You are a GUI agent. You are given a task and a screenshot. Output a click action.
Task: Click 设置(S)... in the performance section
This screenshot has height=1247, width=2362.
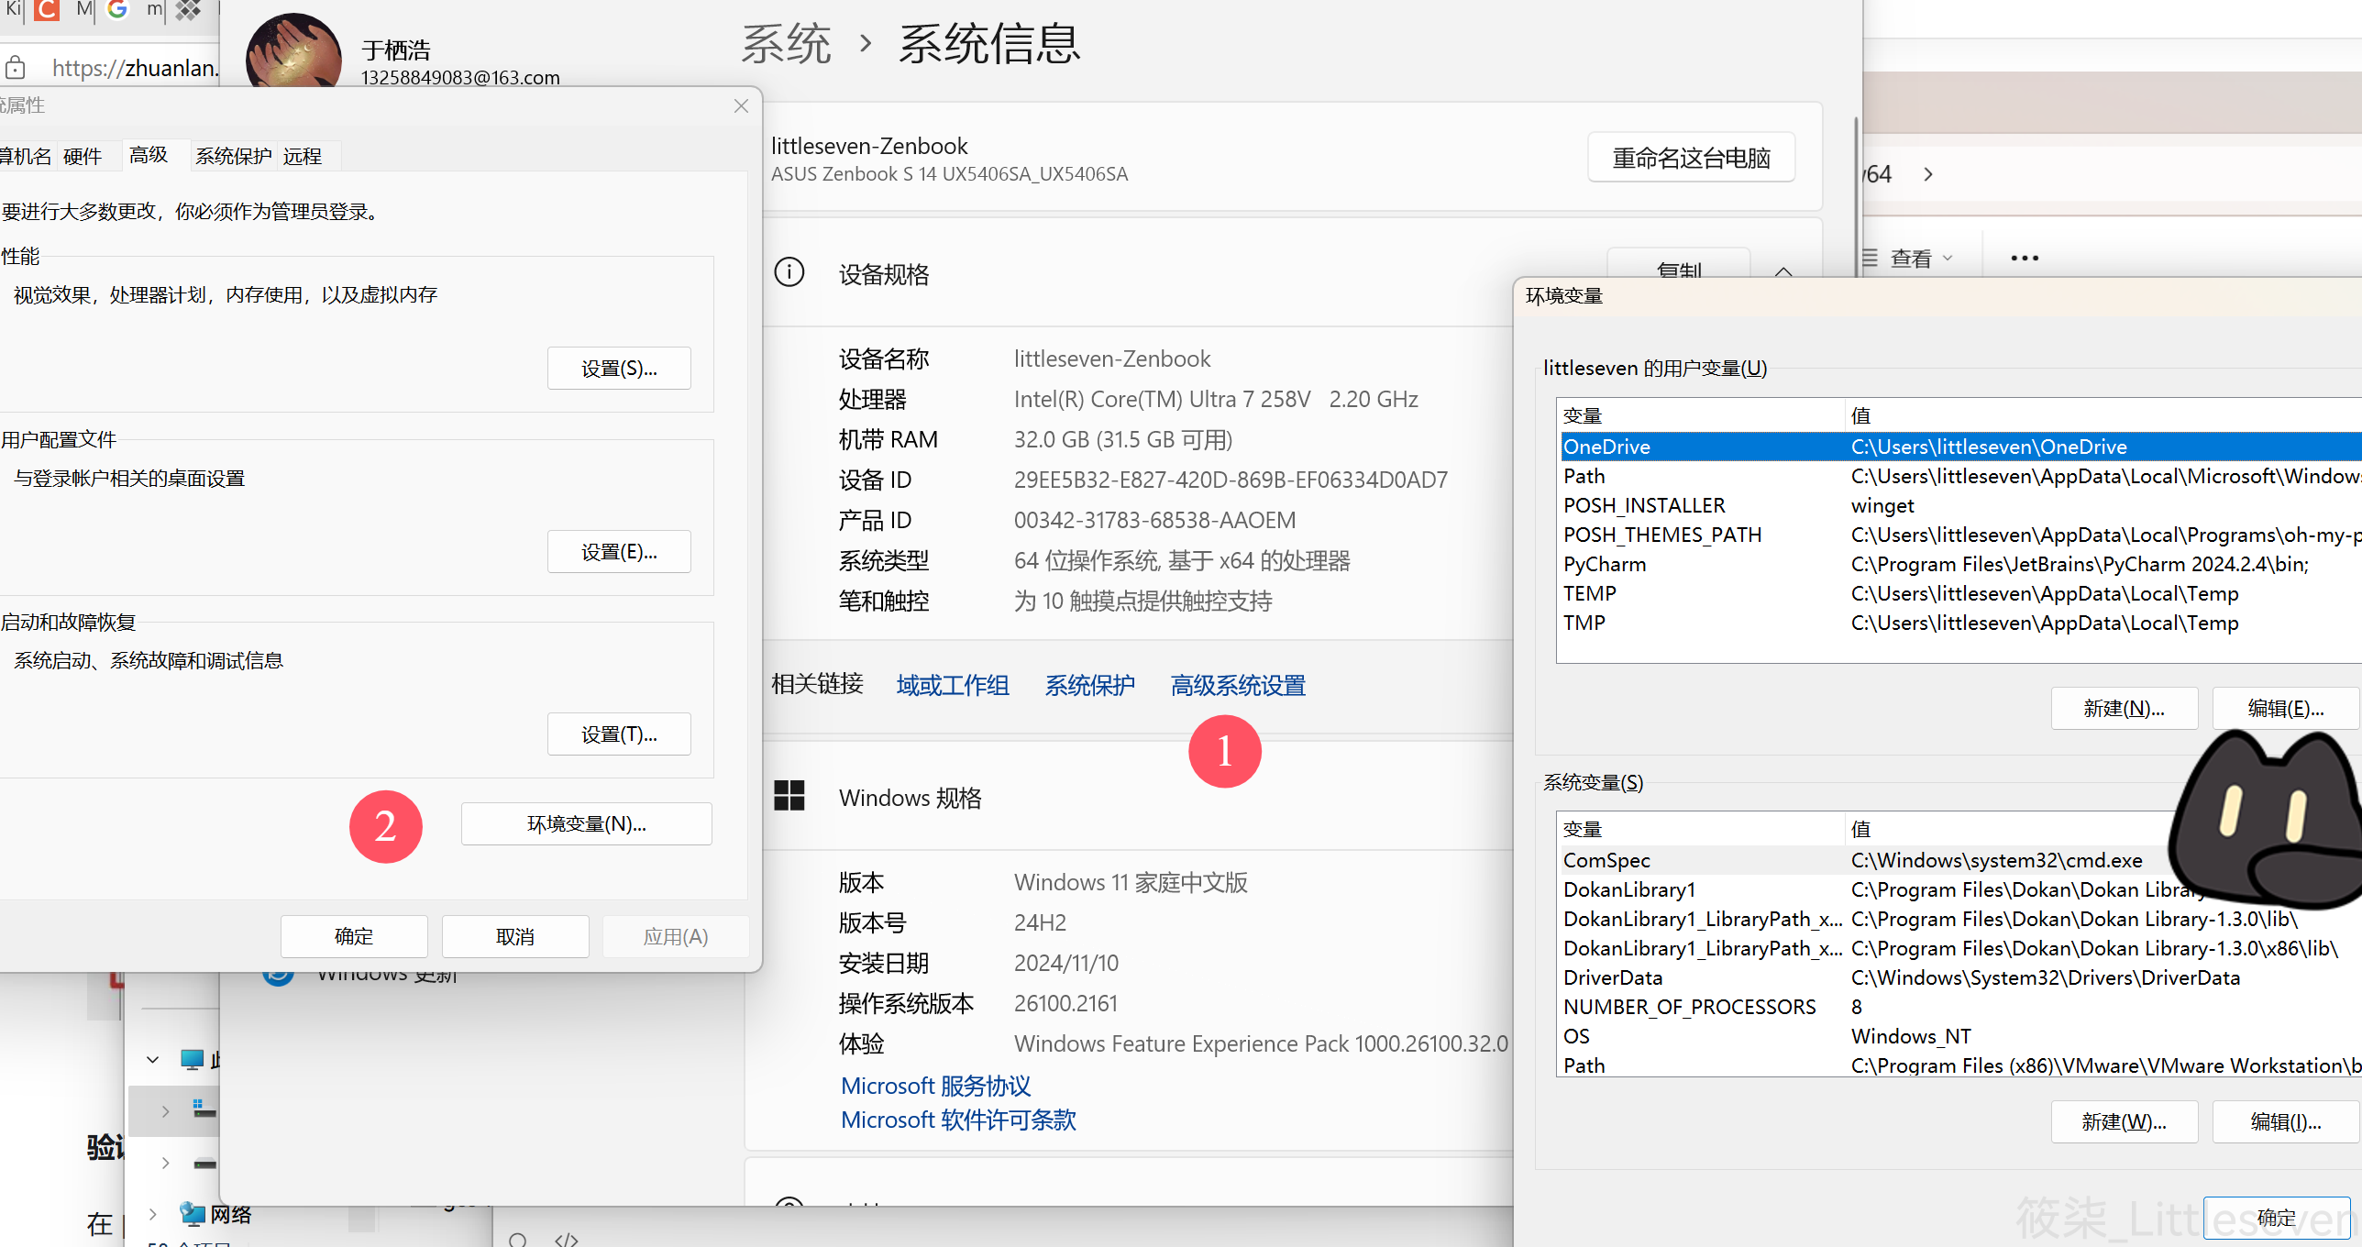coord(619,369)
